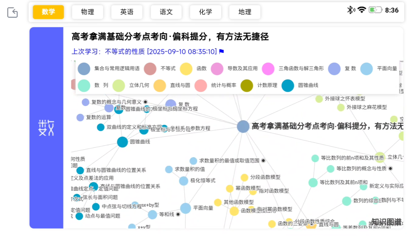Select the 动点与最值问题 node
The image size is (407, 244).
pos(79,216)
